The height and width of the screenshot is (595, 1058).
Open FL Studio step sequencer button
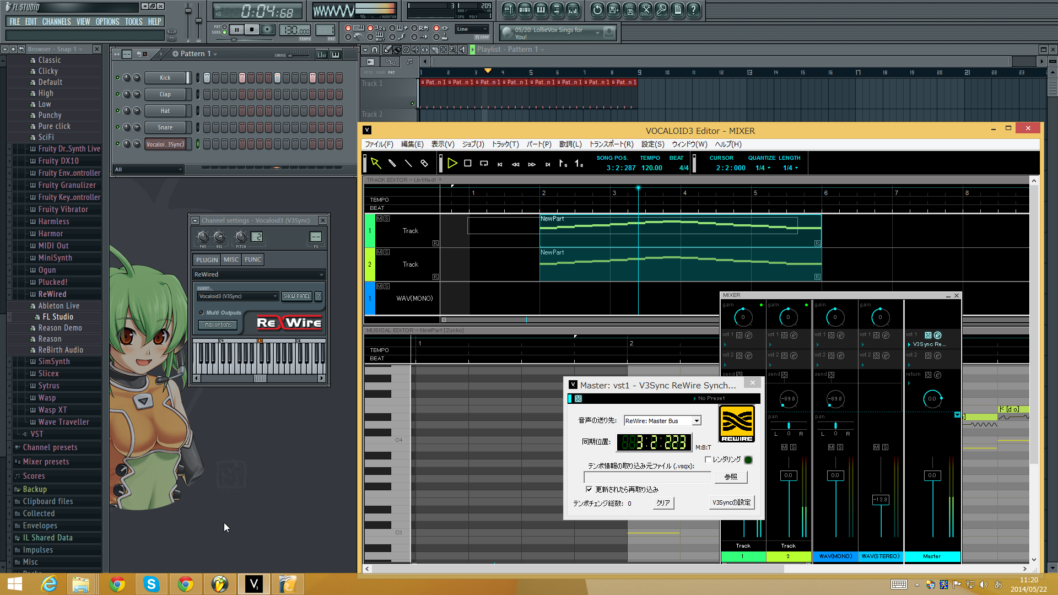click(525, 10)
